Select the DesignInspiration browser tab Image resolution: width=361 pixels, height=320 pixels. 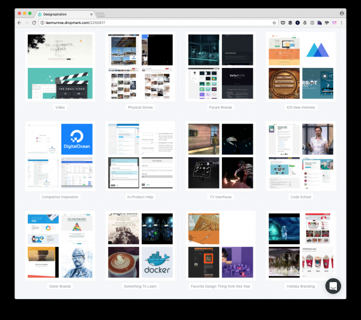pos(63,13)
